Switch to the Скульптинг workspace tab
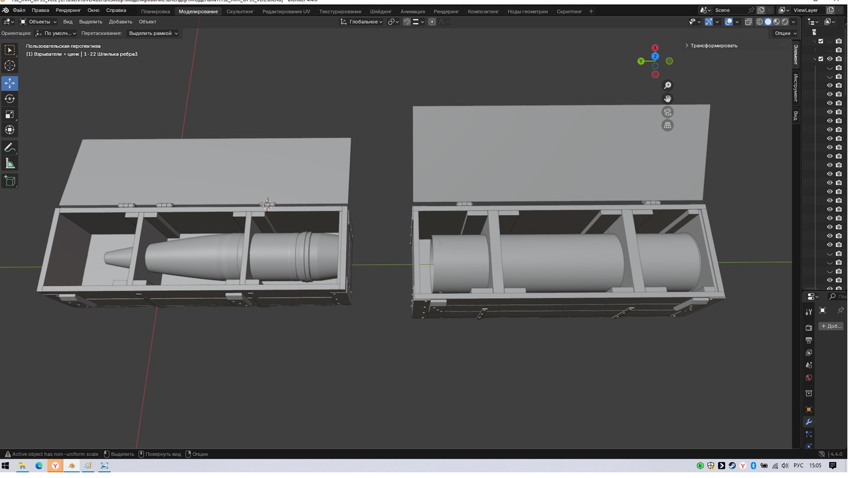 tap(240, 11)
